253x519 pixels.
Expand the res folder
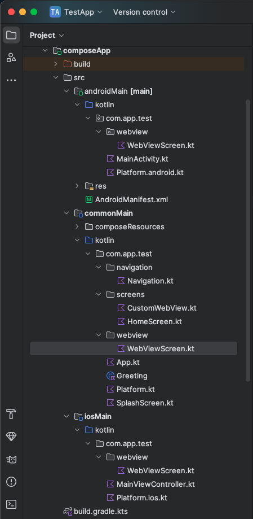[77, 186]
